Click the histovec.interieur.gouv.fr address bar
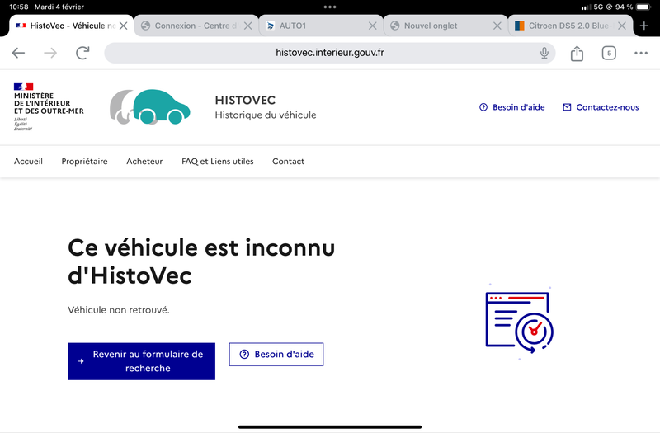 pyautogui.click(x=329, y=53)
